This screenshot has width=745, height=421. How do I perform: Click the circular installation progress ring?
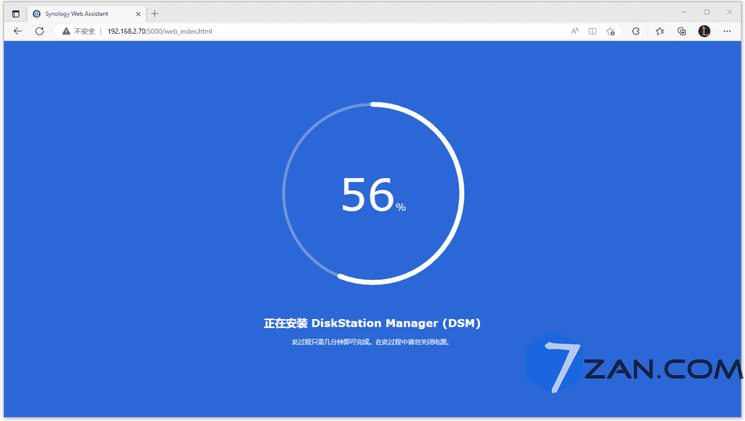373,193
